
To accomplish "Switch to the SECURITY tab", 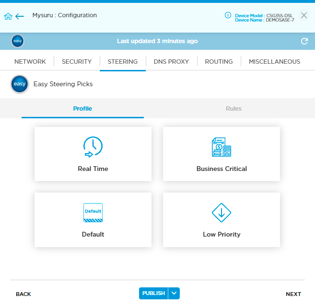I will [77, 62].
